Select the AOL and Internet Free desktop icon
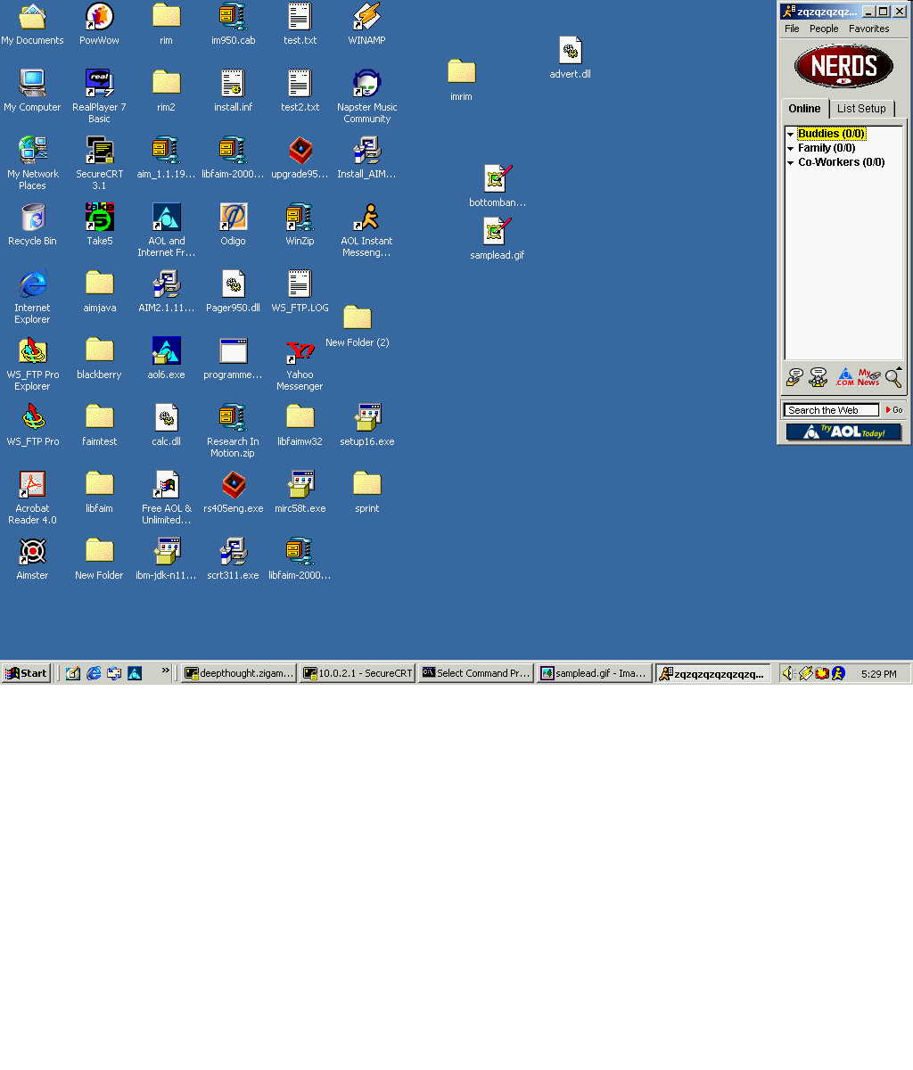The height and width of the screenshot is (1070, 913). pyautogui.click(x=166, y=230)
